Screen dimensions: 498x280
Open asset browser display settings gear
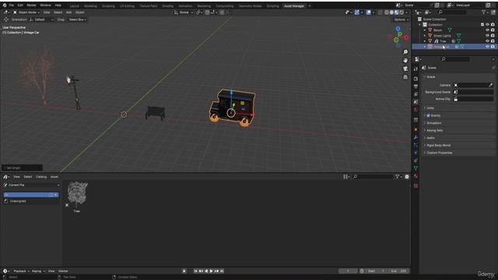[x=407, y=177]
